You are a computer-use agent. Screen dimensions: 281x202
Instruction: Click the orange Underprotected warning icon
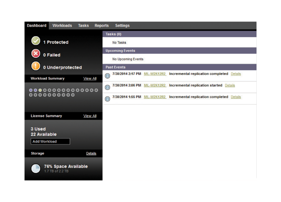tap(36, 66)
